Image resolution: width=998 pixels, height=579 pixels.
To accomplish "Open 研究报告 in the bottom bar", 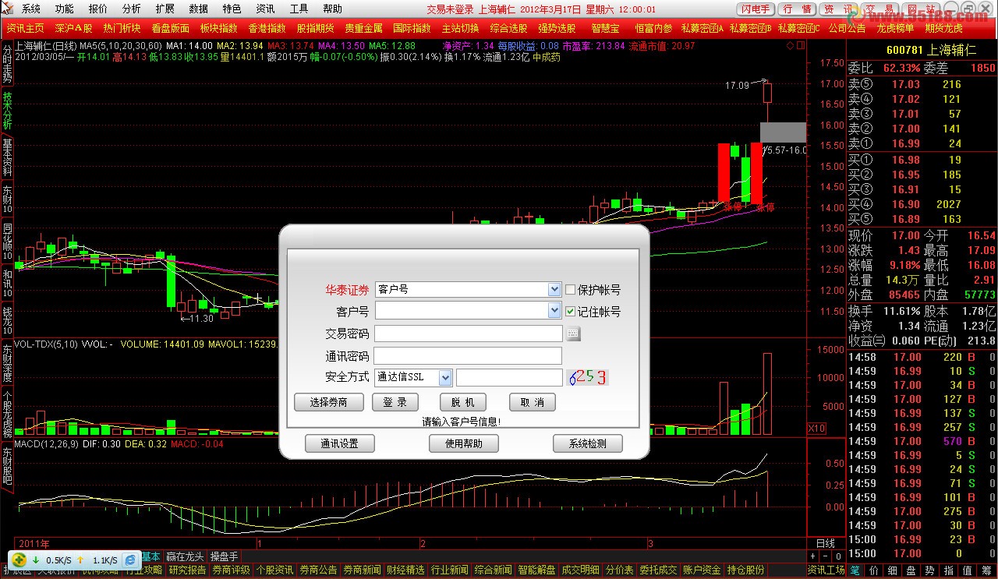I will click(x=187, y=570).
